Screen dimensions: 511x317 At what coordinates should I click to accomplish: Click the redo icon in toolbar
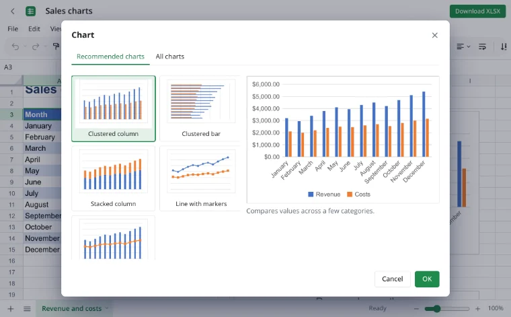[x=36, y=46]
